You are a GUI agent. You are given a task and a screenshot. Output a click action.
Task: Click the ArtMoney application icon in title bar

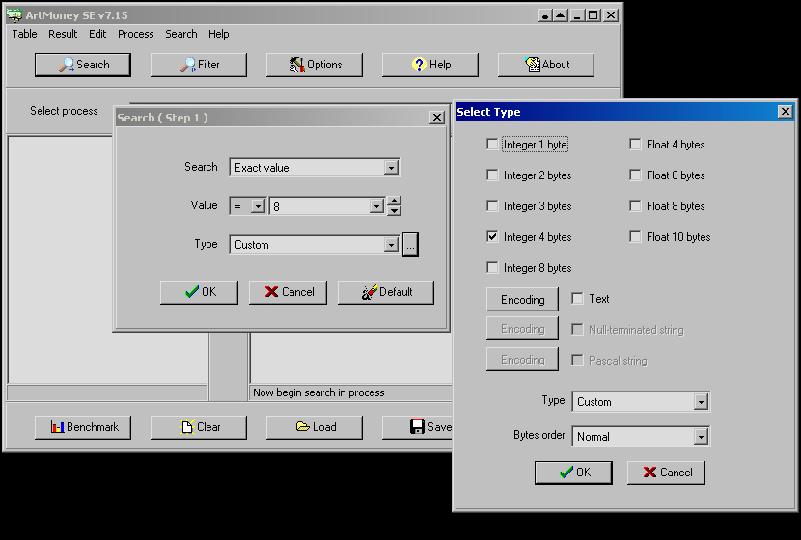click(14, 15)
